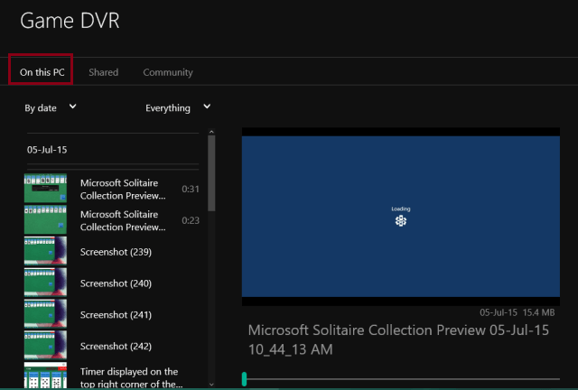Click the scroll up arrow of the clip list
Image resolution: width=578 pixels, height=390 pixels.
point(211,132)
